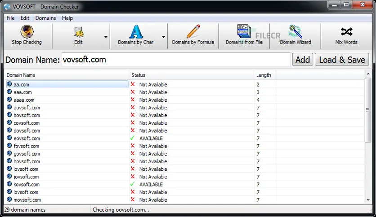This screenshot has width=376, height=217.
Task: Click Not Available status of iovsoft.com
Action: pyautogui.click(x=153, y=169)
